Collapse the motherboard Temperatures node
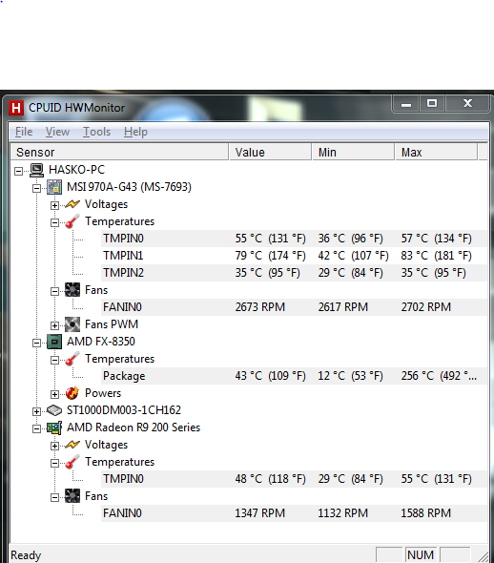 [54, 222]
